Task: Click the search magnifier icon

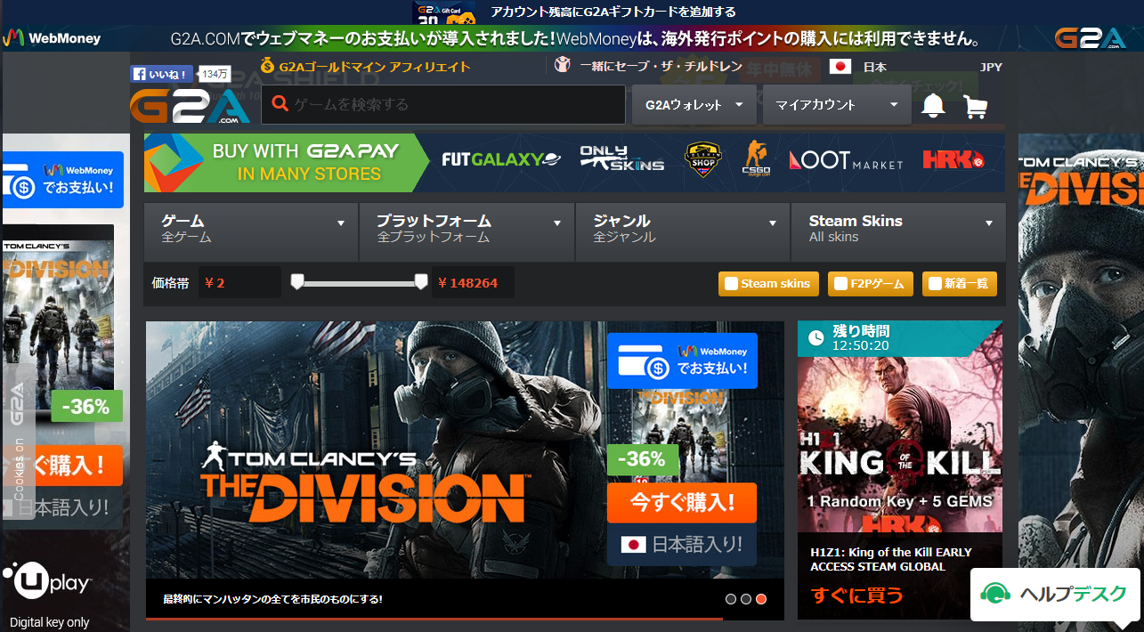Action: (280, 104)
